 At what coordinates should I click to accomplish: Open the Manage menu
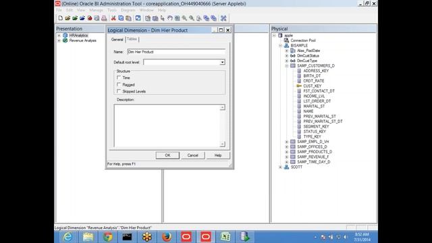pos(96,10)
